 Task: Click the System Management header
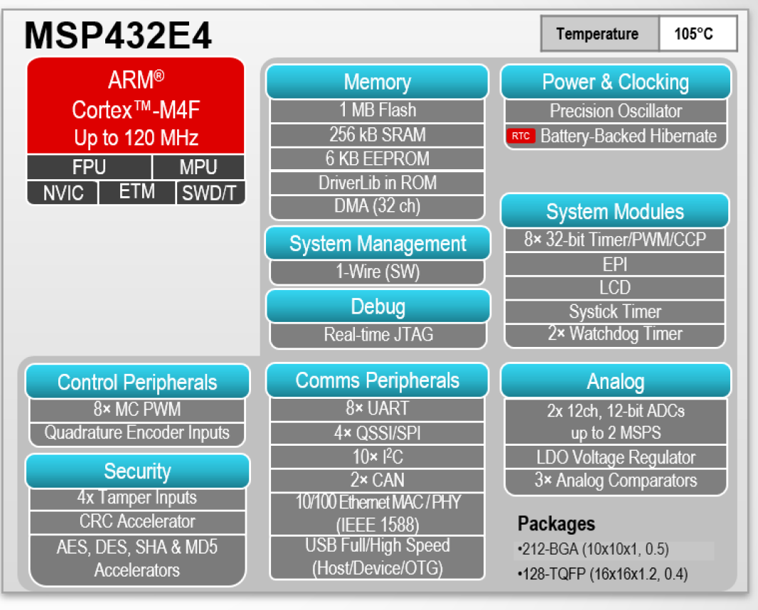click(378, 243)
